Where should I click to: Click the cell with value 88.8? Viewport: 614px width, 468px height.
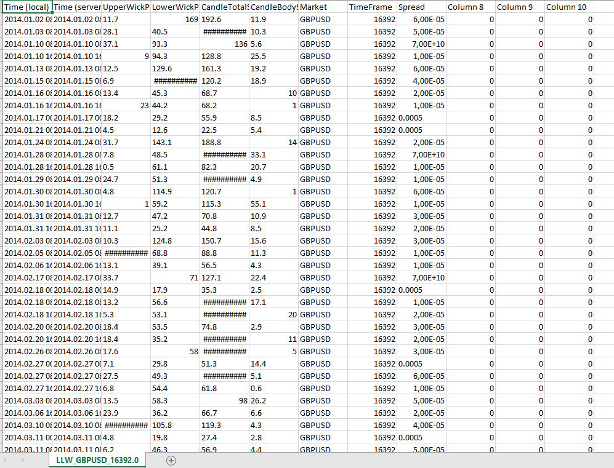[x=225, y=253]
